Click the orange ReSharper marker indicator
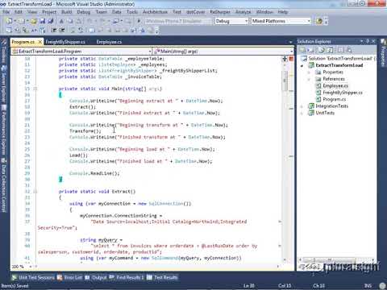Screen dimensions: 387x290 click(291, 59)
